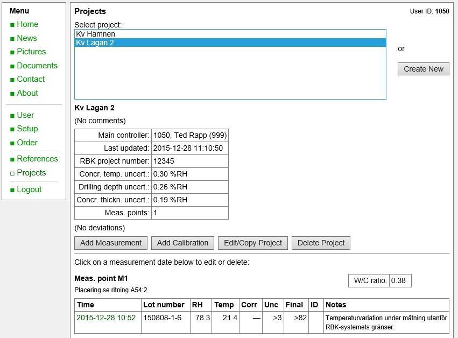The height and width of the screenshot is (338, 458).
Task: Click the Time column header
Action: coord(85,305)
